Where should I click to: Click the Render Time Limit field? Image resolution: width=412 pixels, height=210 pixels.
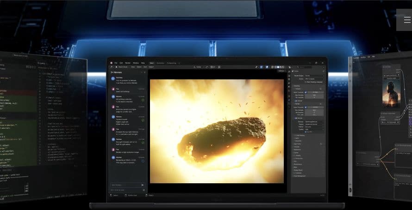tap(314, 114)
